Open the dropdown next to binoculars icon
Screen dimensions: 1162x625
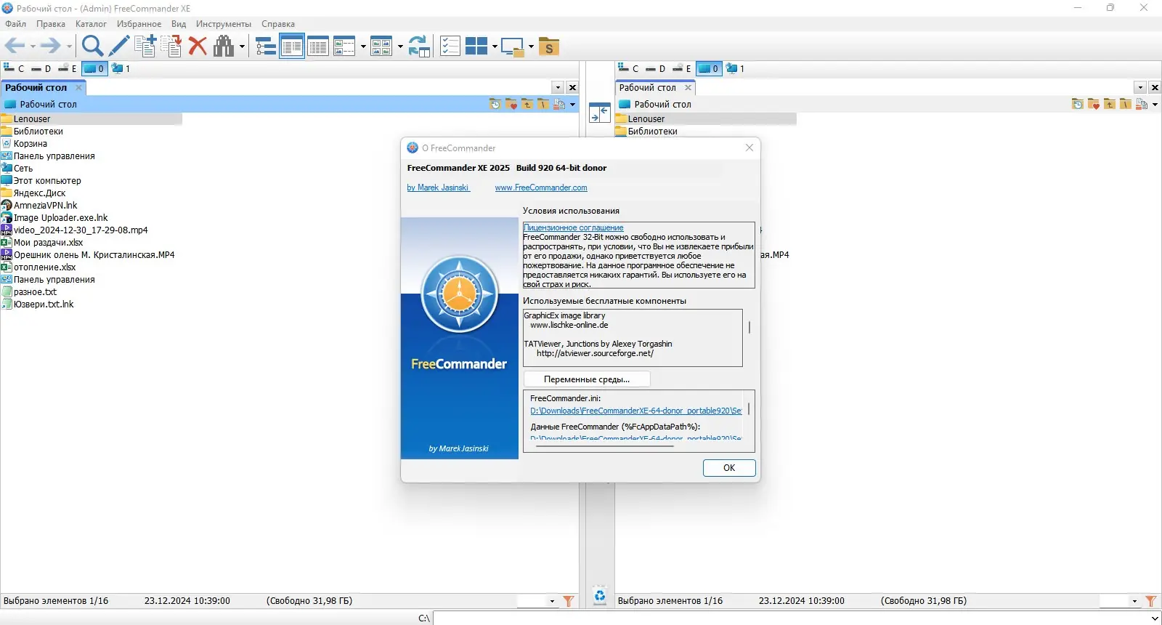243,47
